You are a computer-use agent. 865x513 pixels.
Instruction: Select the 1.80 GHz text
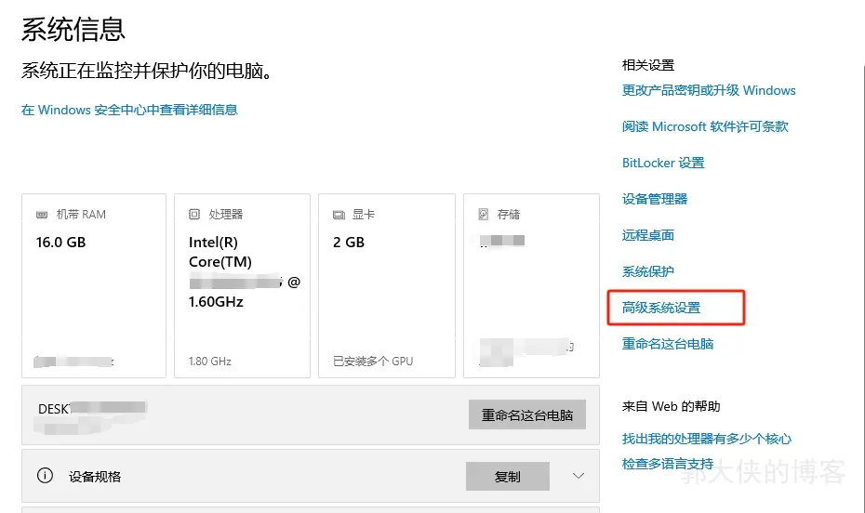(209, 362)
